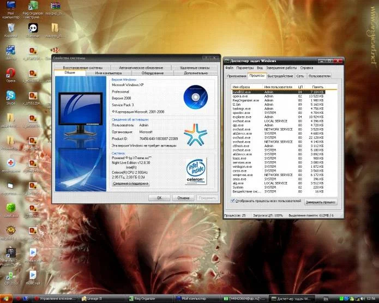The height and width of the screenshot is (303, 379).
Task: Click the Сведения о поддержке button
Action: pyautogui.click(x=130, y=184)
